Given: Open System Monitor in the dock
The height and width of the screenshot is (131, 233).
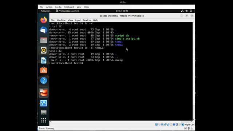Looking at the screenshot, I should tap(44, 103).
